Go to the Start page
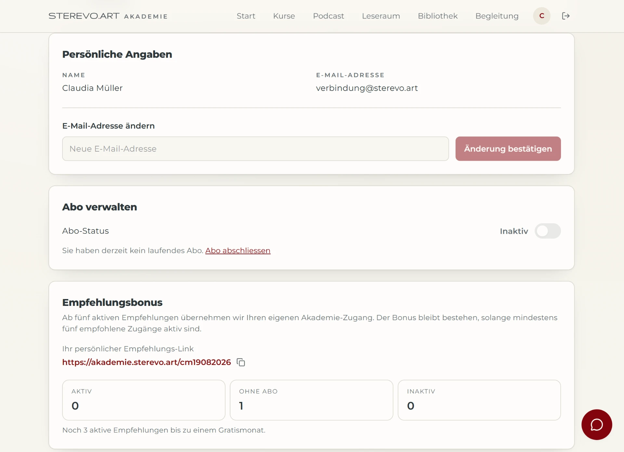This screenshot has height=452, width=624. (246, 16)
